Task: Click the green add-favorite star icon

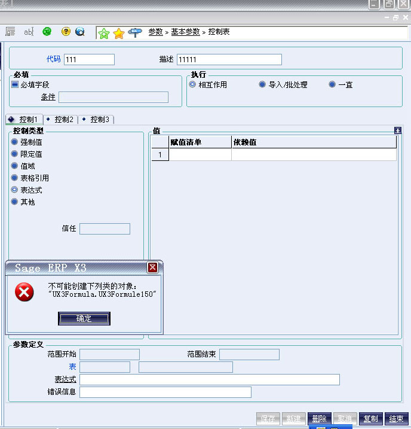Action: [x=104, y=33]
